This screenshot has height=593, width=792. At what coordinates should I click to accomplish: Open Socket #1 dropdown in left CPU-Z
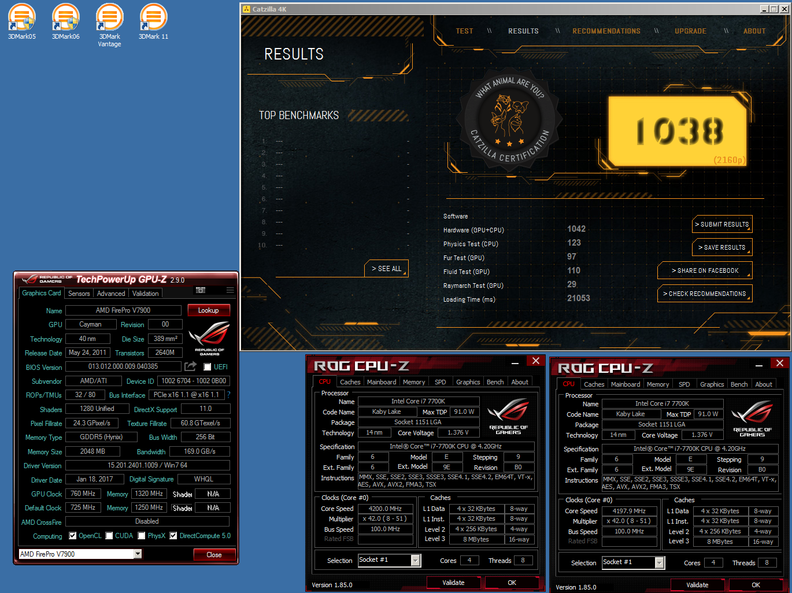pos(416,560)
